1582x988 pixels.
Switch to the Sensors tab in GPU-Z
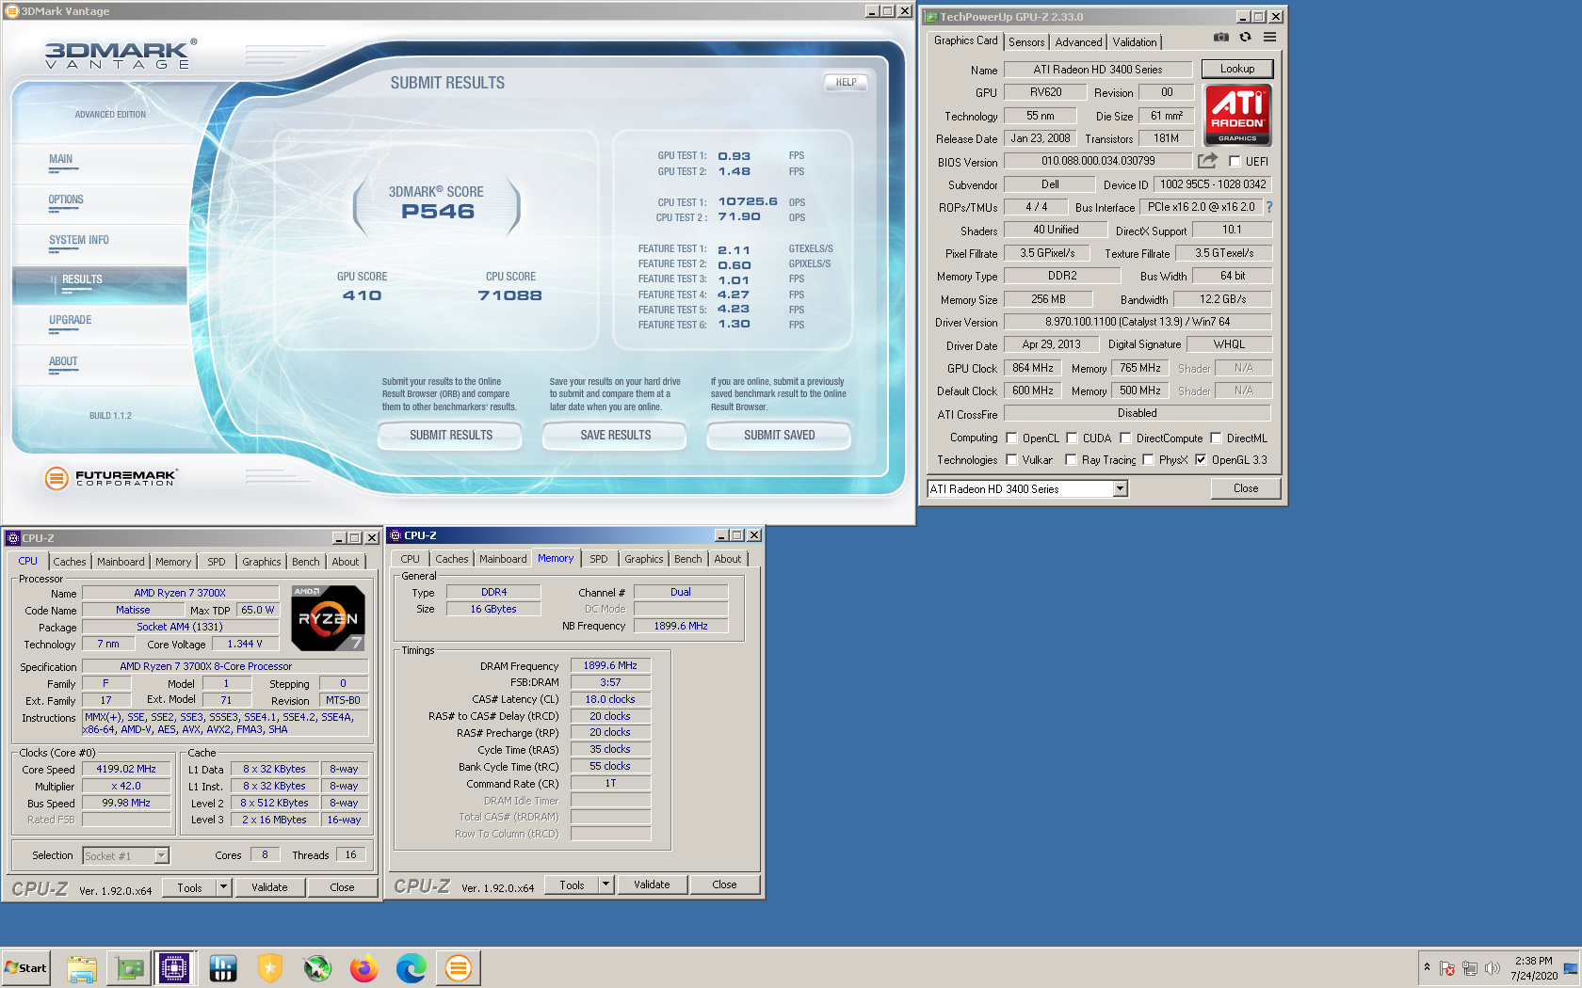click(x=1026, y=42)
